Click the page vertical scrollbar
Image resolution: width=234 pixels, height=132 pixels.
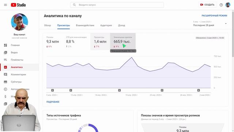tap(233, 34)
